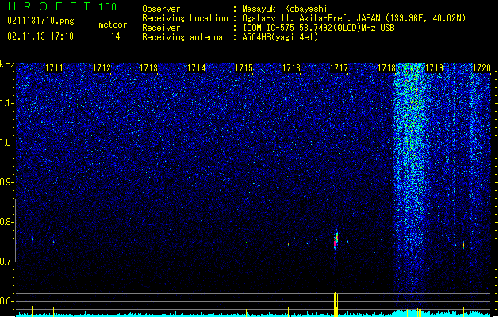Click the 1.0 kHz axis label
The height and width of the screenshot is (317, 499).
[x=7, y=143]
